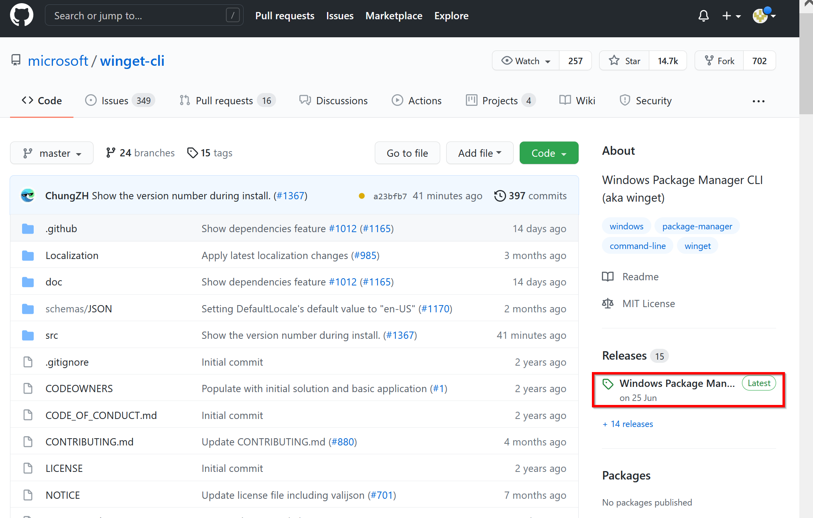
Task: Open the Security tab
Action: pyautogui.click(x=645, y=101)
